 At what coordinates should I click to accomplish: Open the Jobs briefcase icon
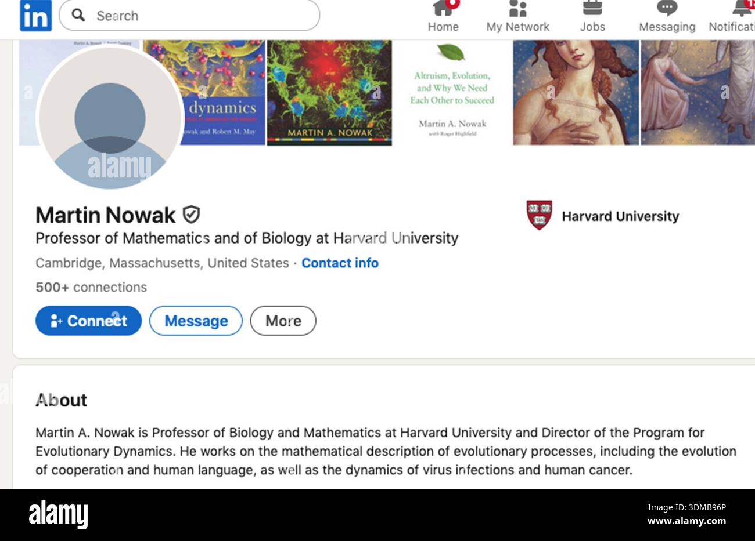(x=592, y=8)
